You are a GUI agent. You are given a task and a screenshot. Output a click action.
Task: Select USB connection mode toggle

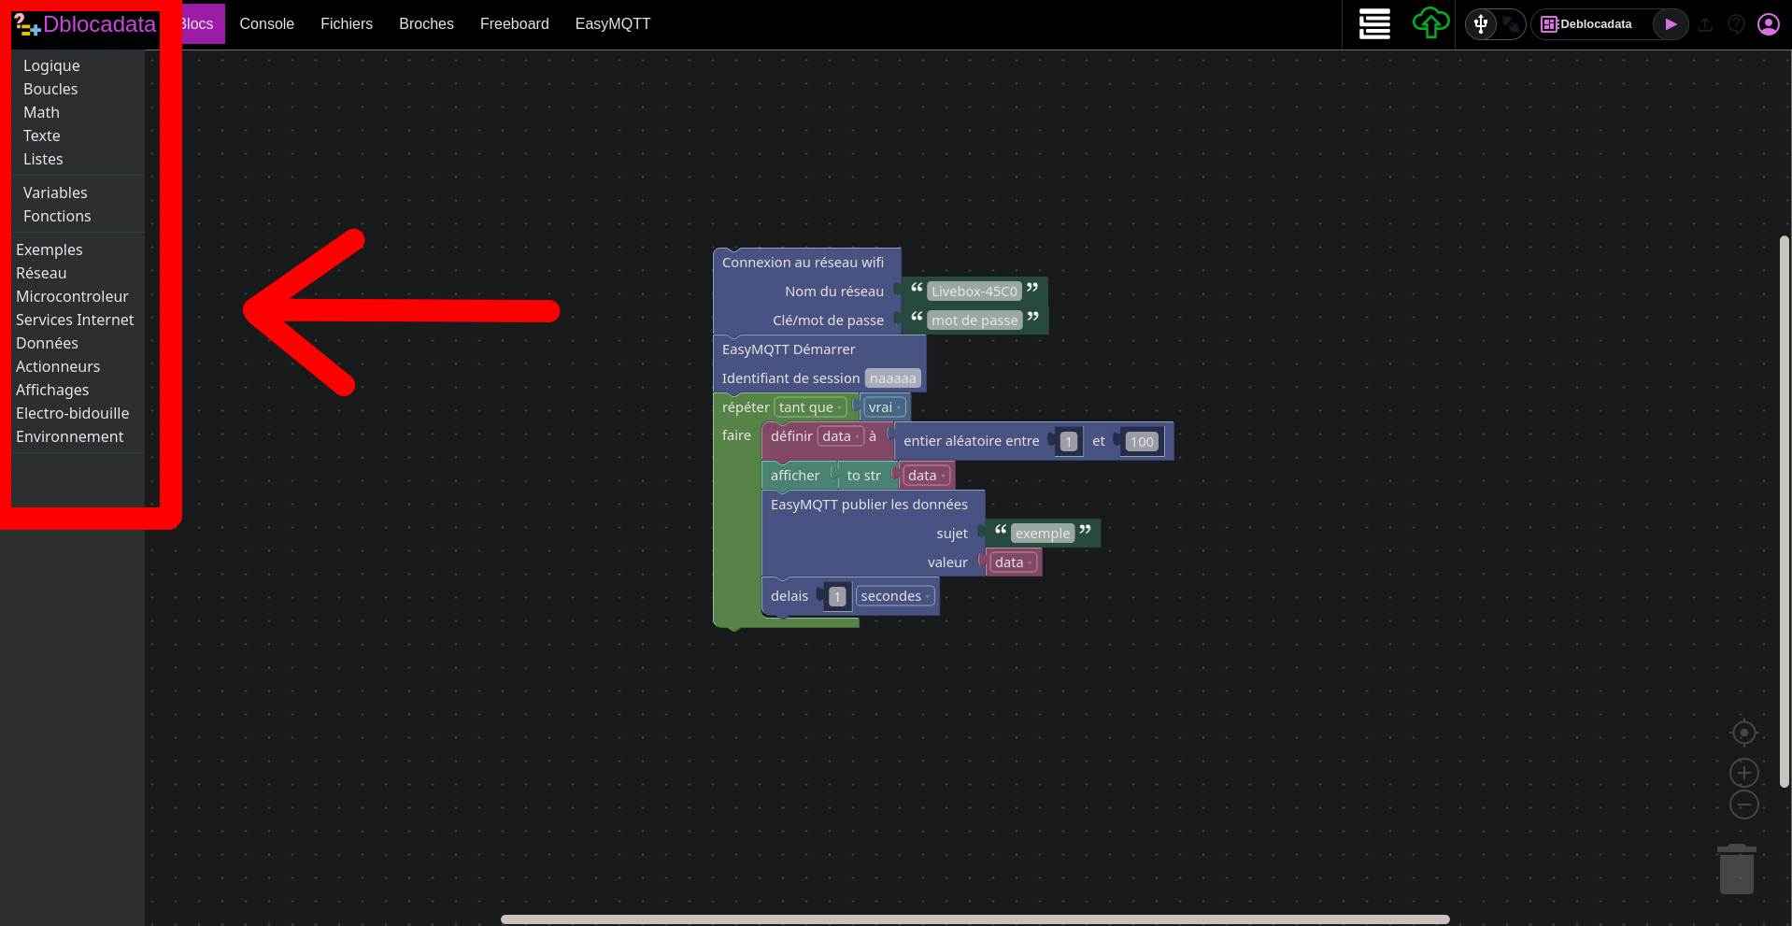pos(1481,24)
